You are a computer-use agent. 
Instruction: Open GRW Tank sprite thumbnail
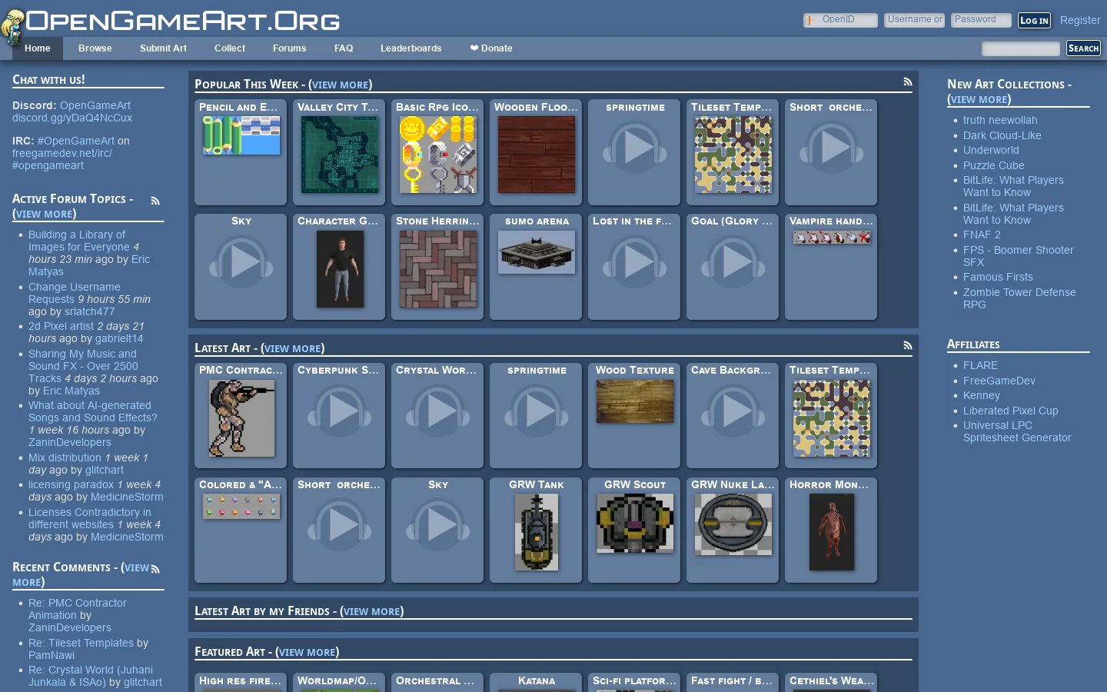(537, 532)
